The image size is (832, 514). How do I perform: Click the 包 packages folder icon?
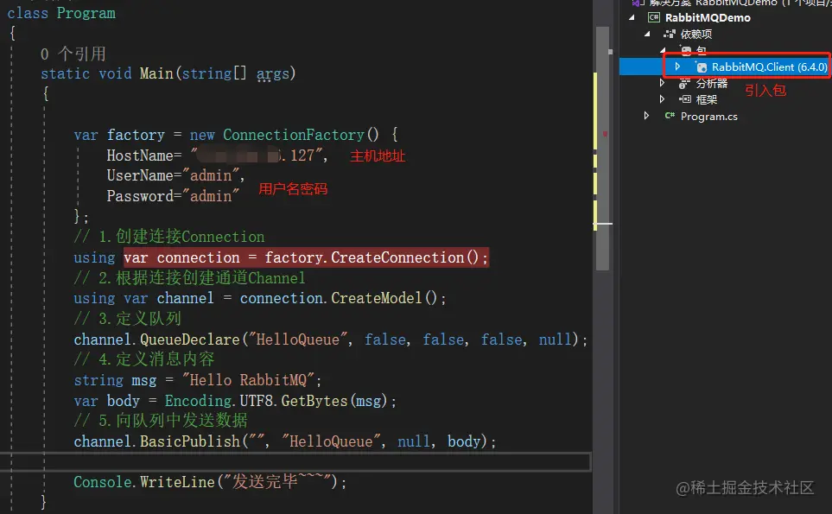coord(686,50)
